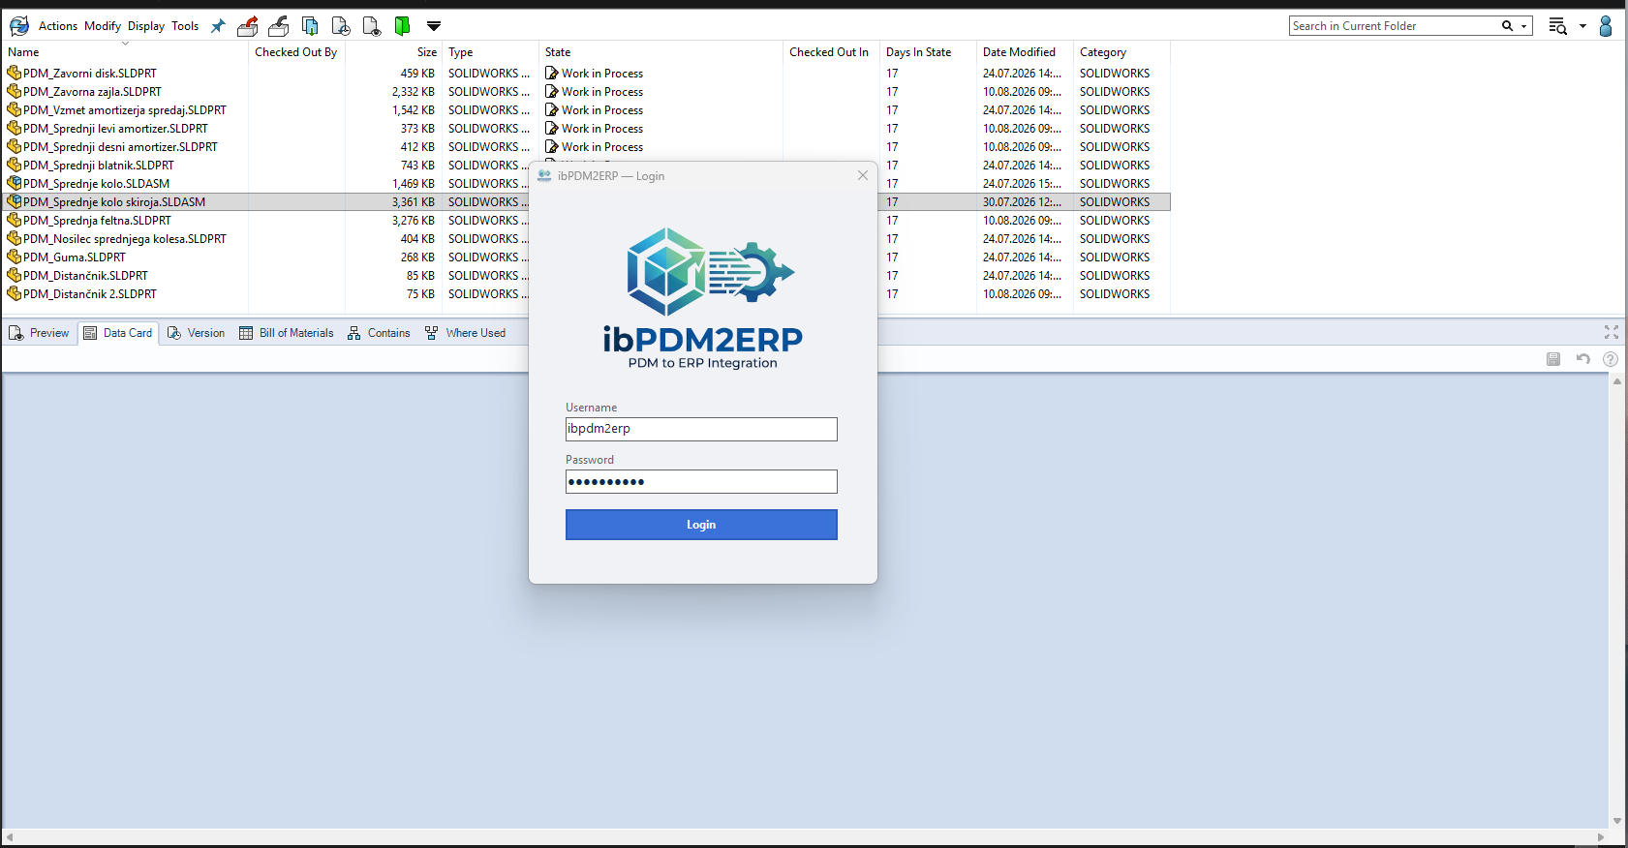
Task: Switch to the Contains tab
Action: click(379, 333)
